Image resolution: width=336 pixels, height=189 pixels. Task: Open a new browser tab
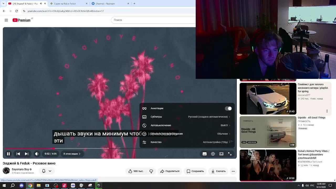(134, 4)
